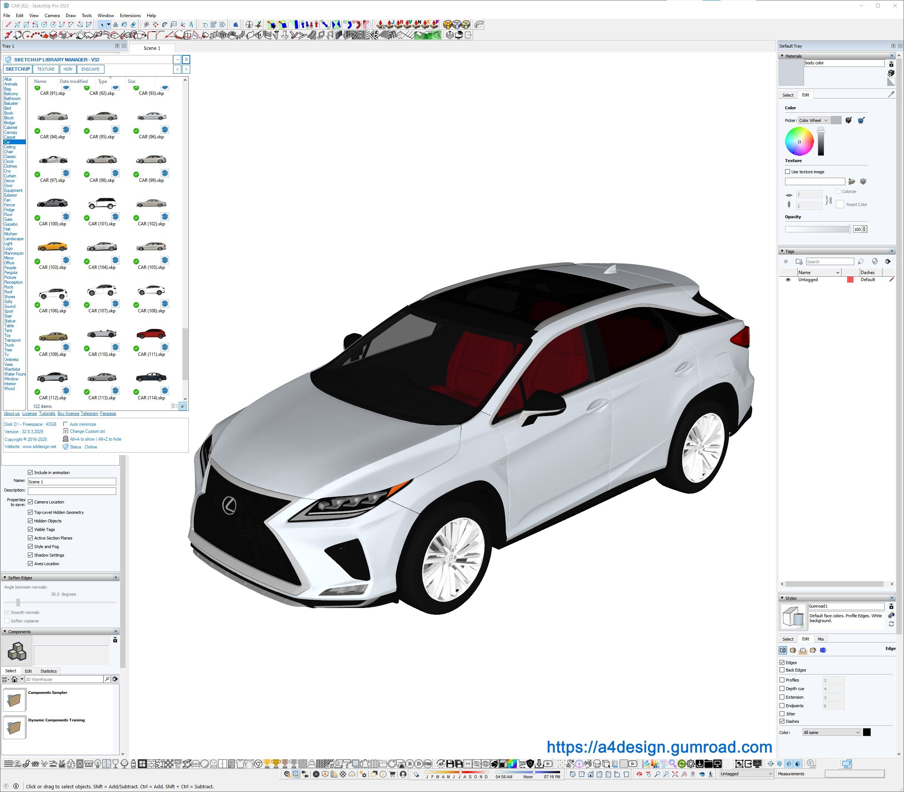Screen dimensions: 904x792
Task: Click the Opacity slider
Action: pos(817,229)
